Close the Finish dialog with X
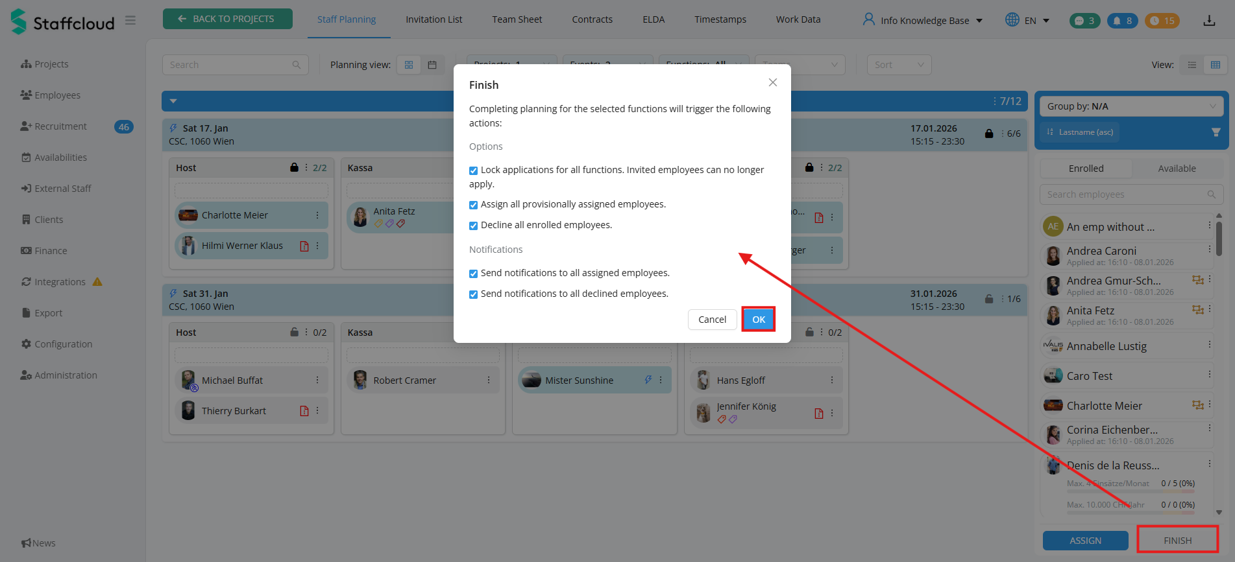 [x=772, y=82]
